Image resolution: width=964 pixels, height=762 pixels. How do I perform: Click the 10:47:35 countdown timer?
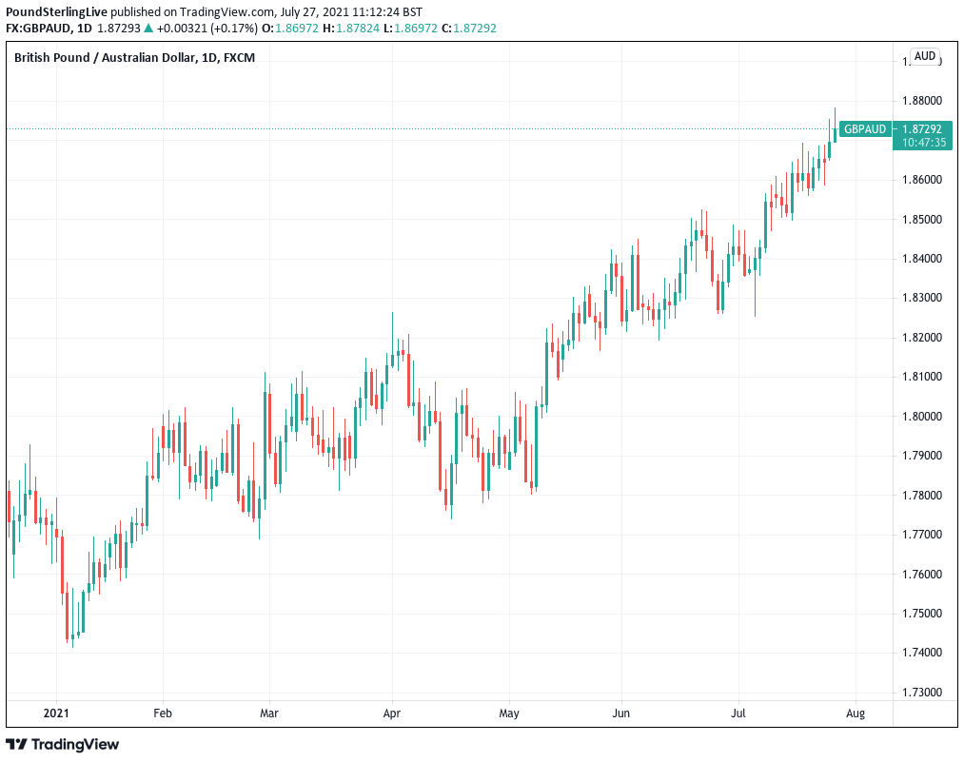920,143
